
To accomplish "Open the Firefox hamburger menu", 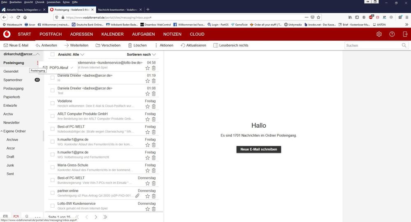I will click(x=407, y=17).
